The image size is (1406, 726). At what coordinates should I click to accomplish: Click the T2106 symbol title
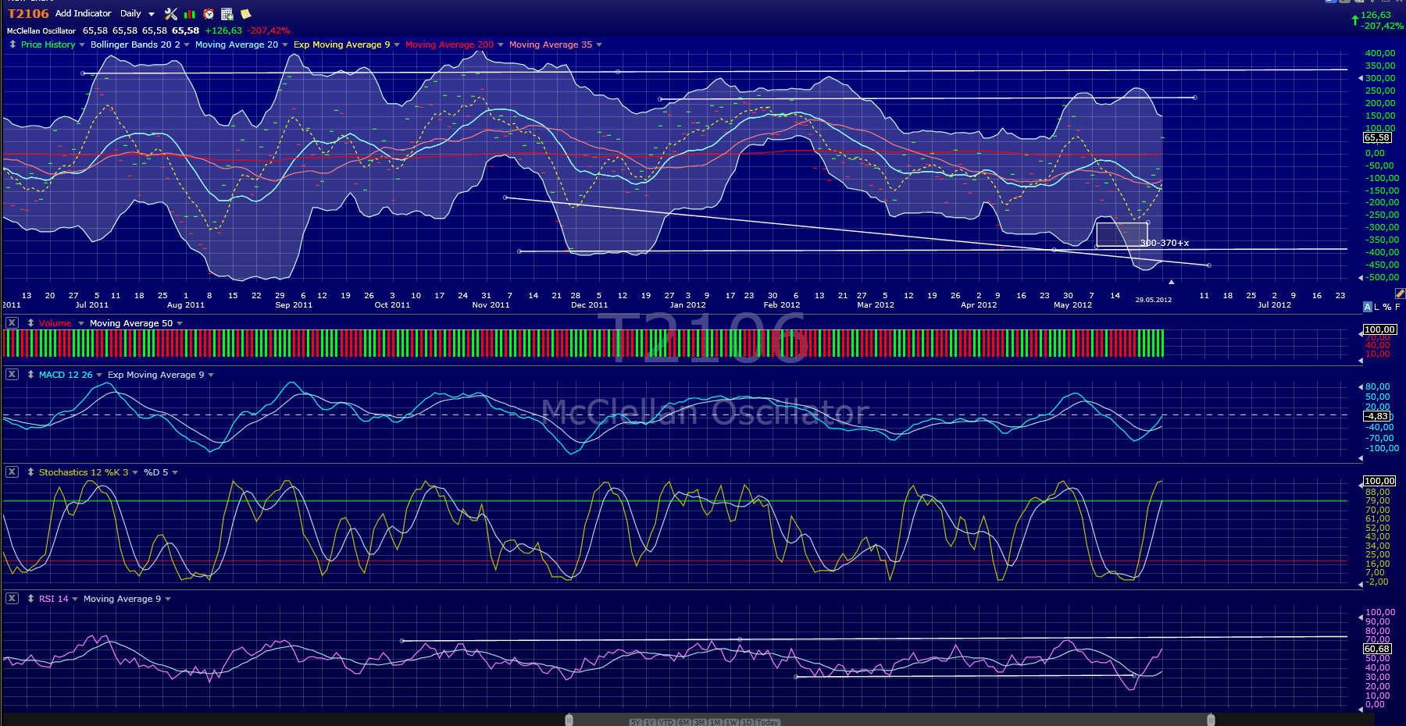coord(28,13)
